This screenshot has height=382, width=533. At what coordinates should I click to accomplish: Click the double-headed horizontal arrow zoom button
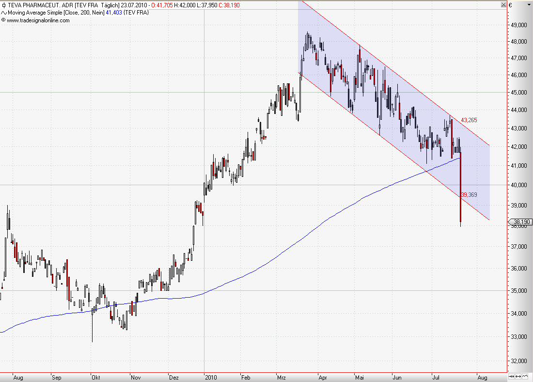pos(518,376)
